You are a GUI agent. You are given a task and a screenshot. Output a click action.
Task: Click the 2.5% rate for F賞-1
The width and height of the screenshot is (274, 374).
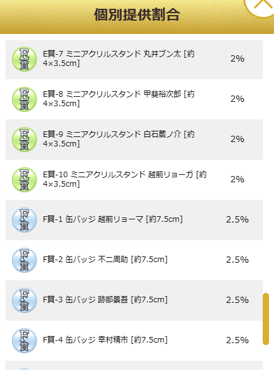pos(237,219)
